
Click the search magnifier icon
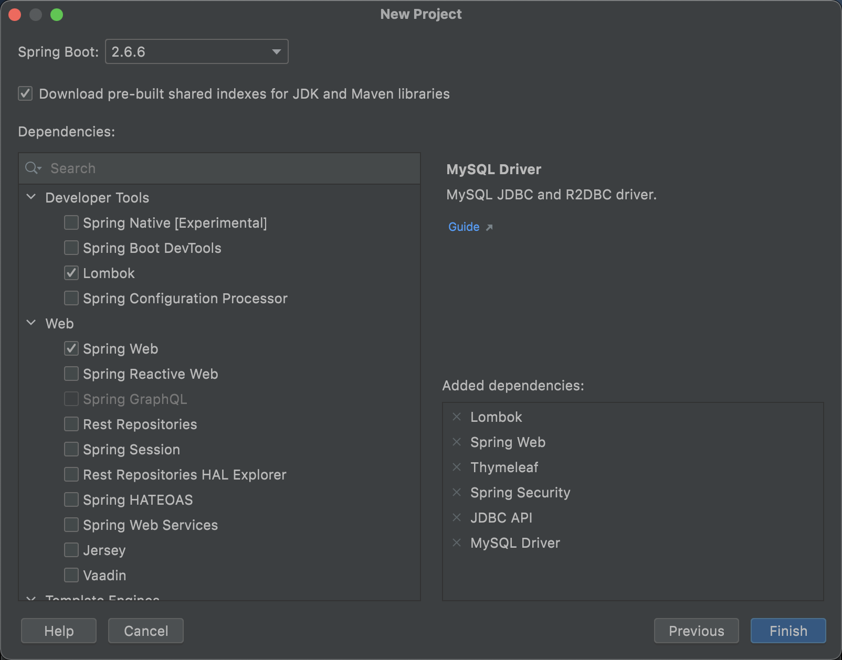coord(33,168)
